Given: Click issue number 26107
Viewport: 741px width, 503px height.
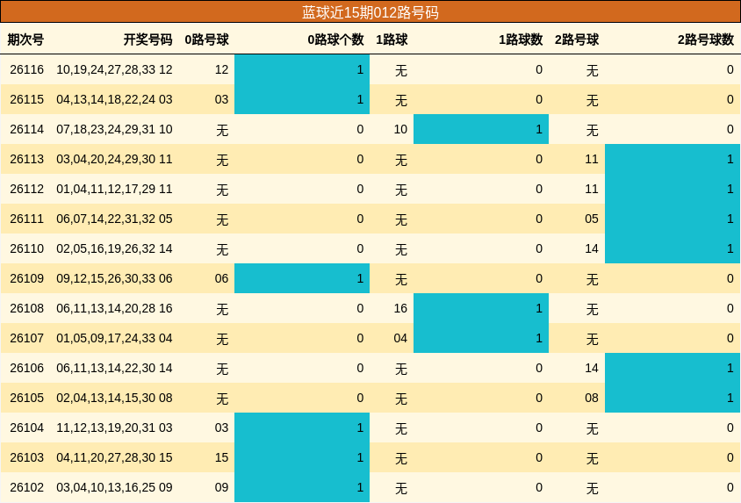Looking at the screenshot, I should [27, 338].
